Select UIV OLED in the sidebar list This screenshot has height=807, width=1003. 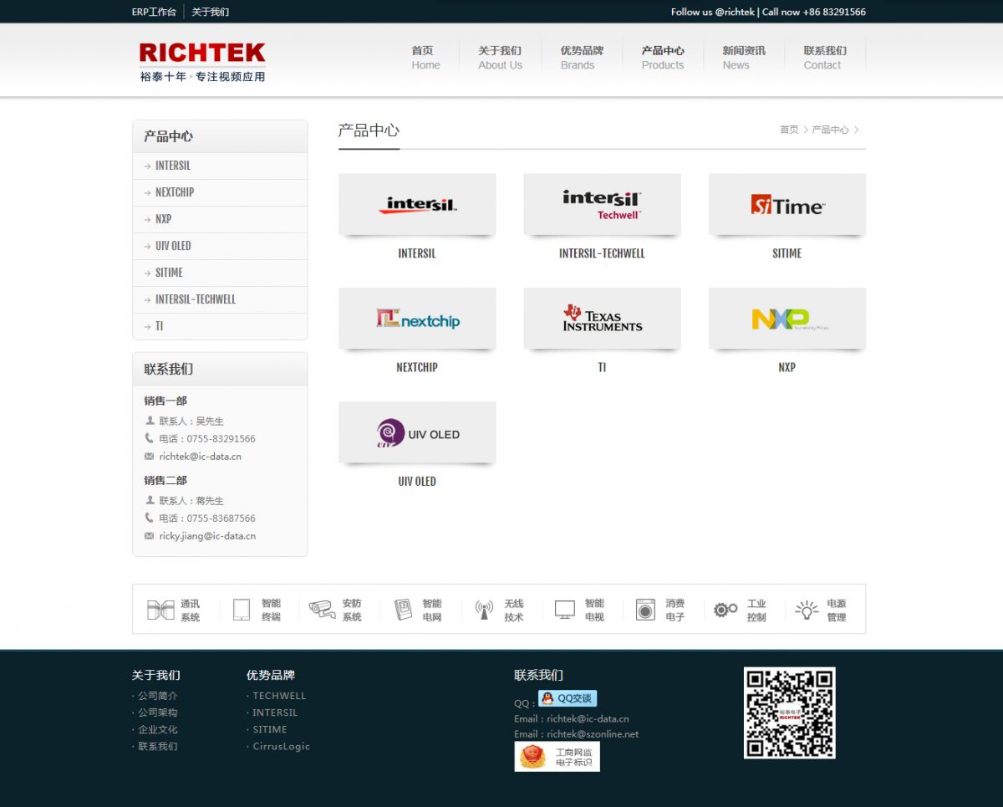point(220,246)
